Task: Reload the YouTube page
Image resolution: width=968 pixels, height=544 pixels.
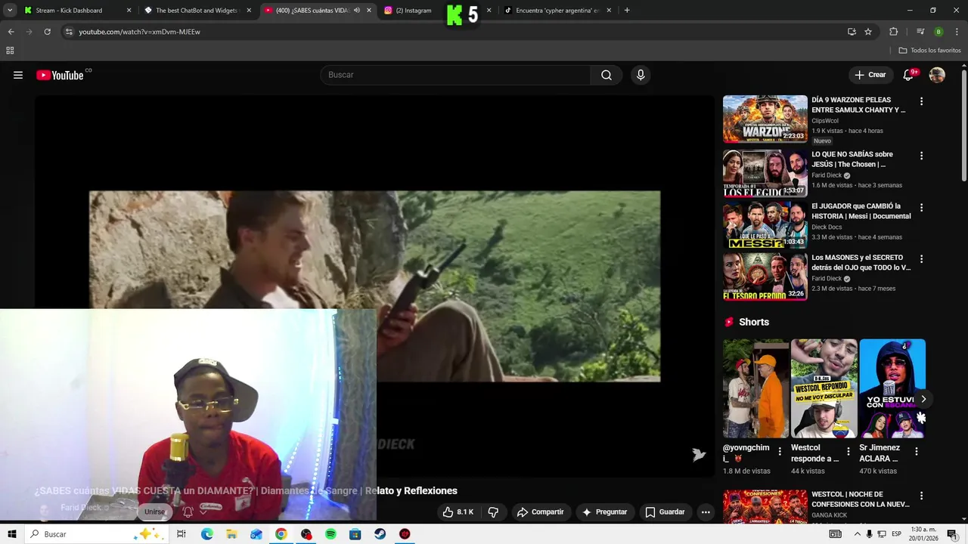Action: (x=47, y=32)
